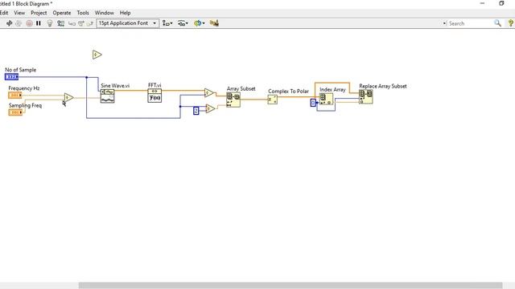Viewport: 515px width, 289px height.
Task: Select the Index Array node
Action: (326, 100)
